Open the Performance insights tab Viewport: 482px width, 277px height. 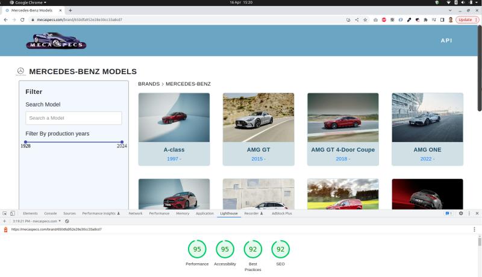[x=101, y=213]
